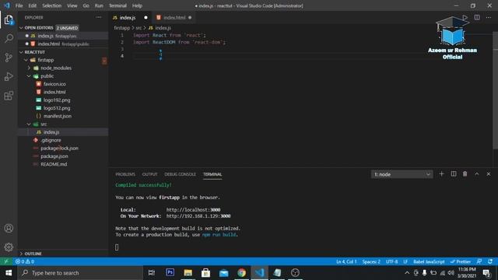Open the Terminal menu
The height and width of the screenshot is (280, 498).
[117, 5]
